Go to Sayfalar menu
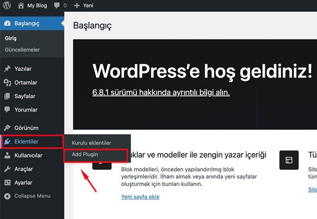Screen dimensions: 317x219 click(x=32, y=96)
